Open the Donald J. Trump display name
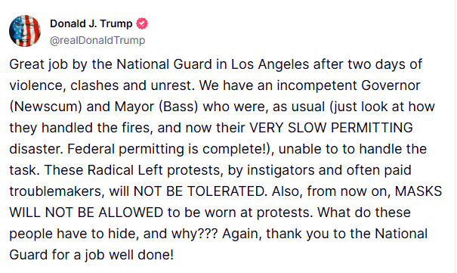The image size is (457, 273). click(91, 23)
